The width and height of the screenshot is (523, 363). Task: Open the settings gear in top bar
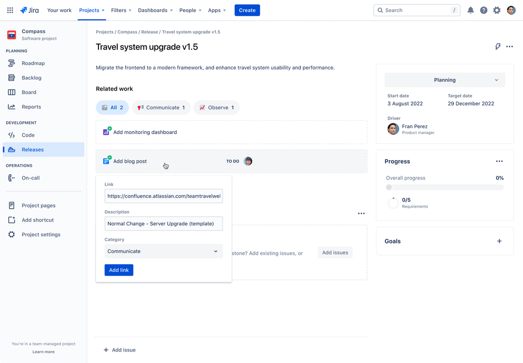(x=497, y=10)
